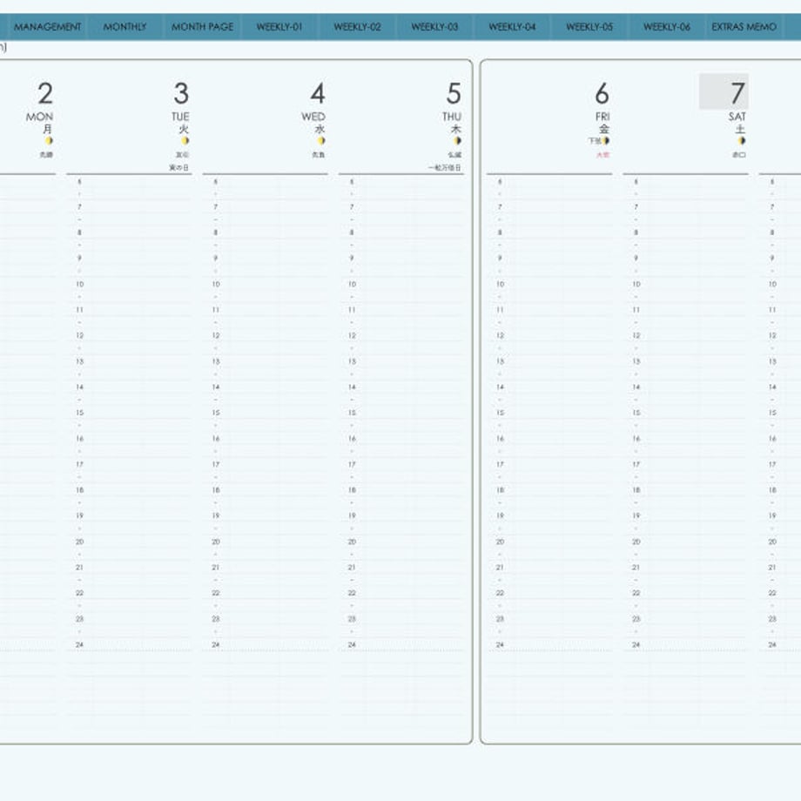Open the WEEKLY-01 tab
Screen dimensions: 801x801
click(279, 27)
